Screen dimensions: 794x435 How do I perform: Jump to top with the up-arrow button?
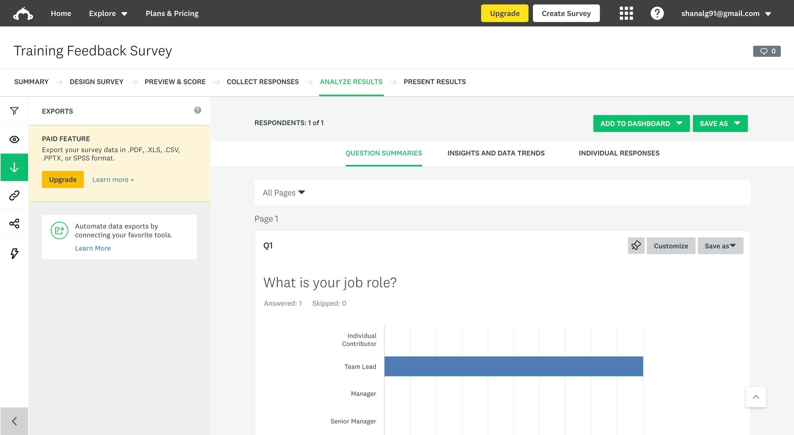[756, 397]
